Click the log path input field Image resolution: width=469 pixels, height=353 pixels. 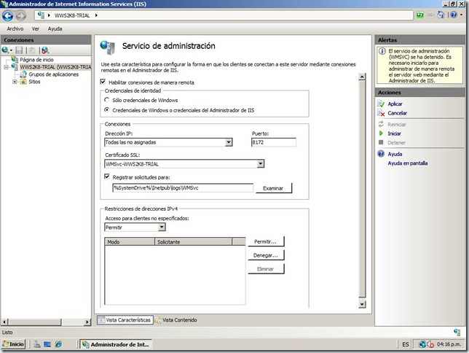tap(183, 188)
